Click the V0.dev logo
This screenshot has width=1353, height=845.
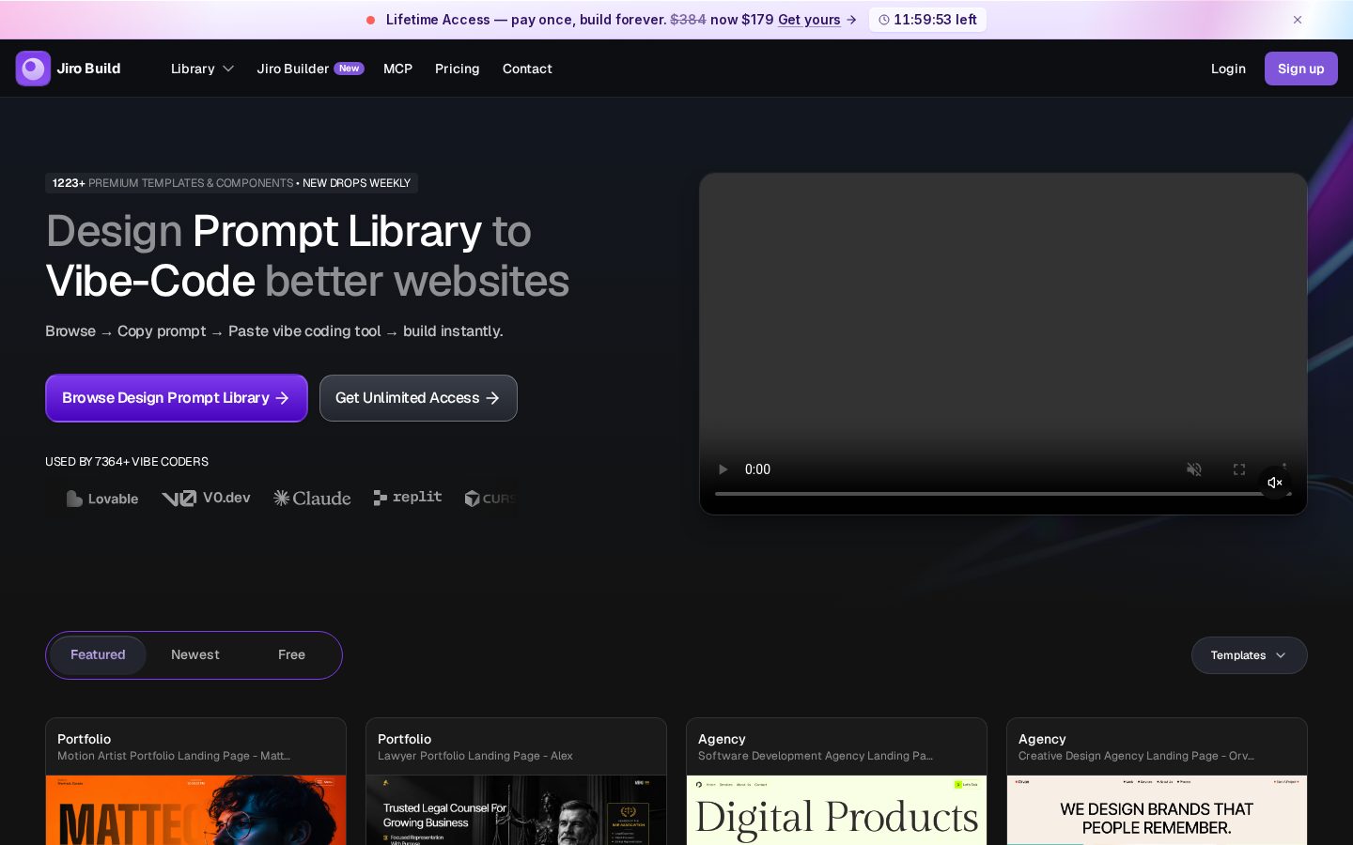206,498
